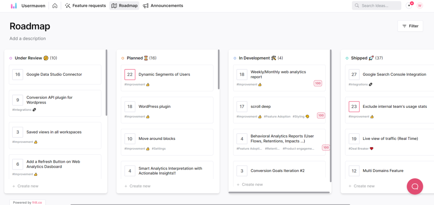Click the Planned status circle

[x=122, y=58]
